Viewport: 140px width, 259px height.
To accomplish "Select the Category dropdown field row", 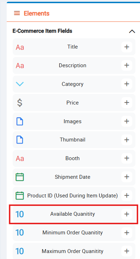I will tap(74, 84).
